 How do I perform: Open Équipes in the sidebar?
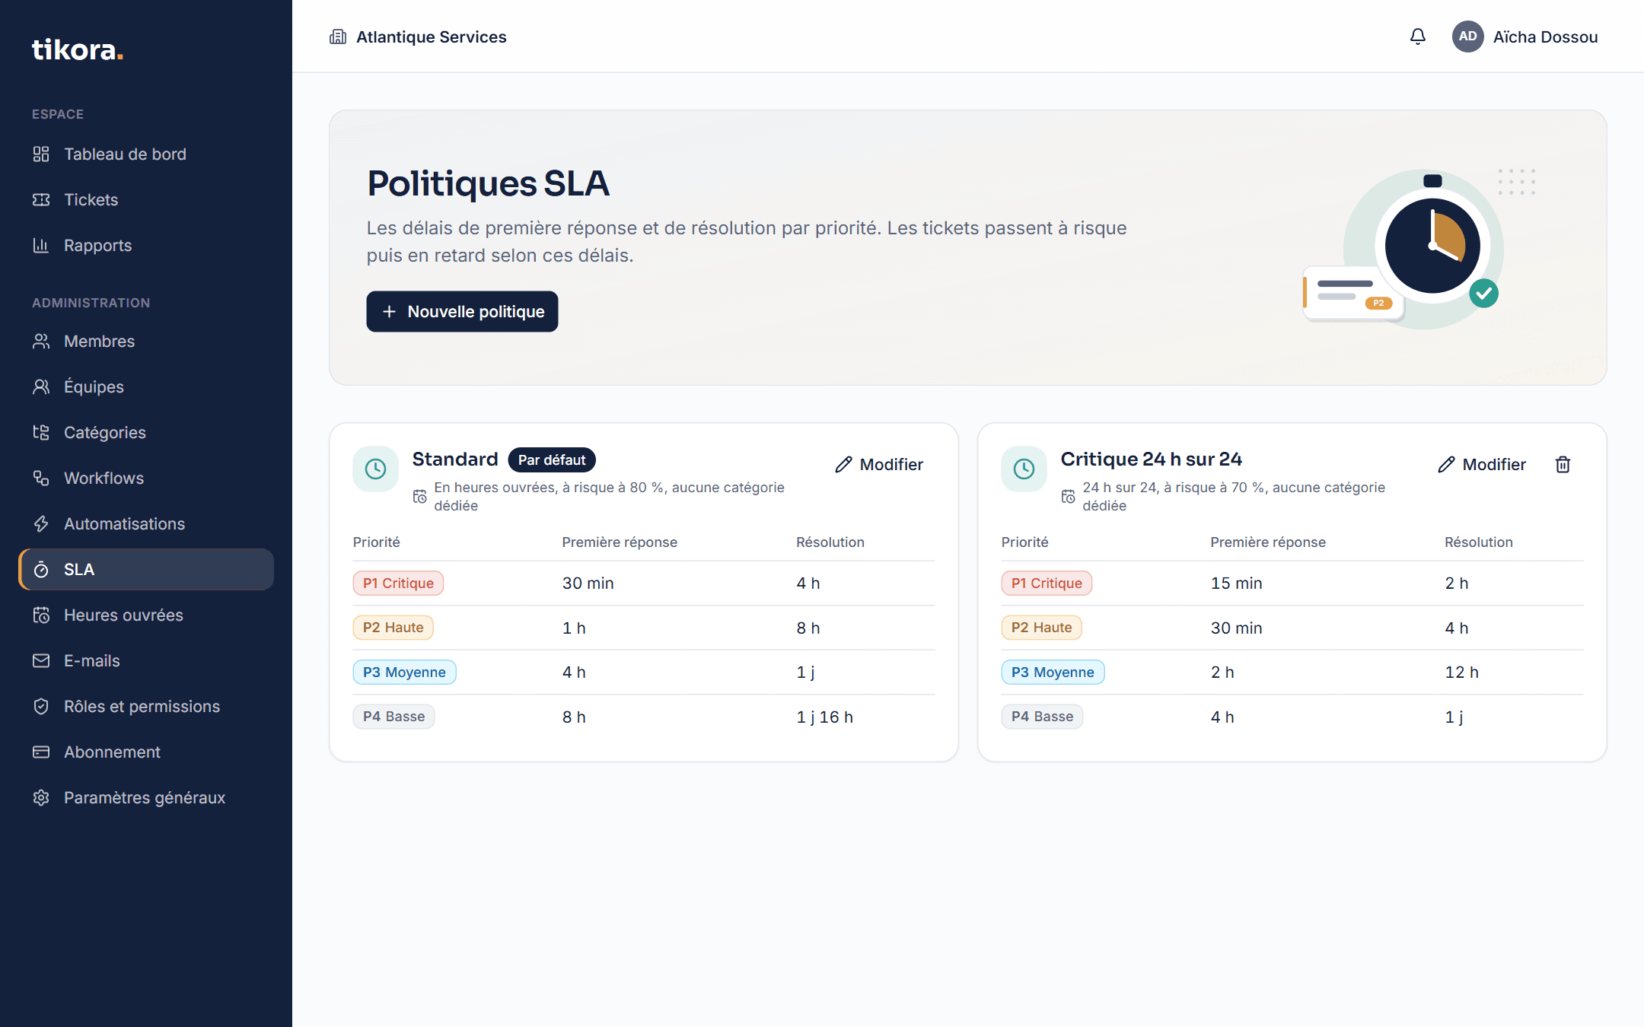tap(146, 386)
